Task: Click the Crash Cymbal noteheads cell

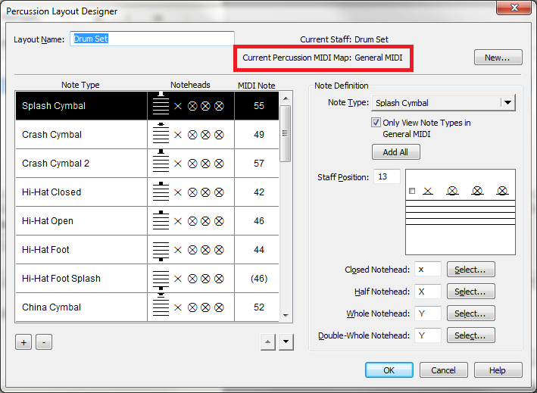Action: pos(191,135)
